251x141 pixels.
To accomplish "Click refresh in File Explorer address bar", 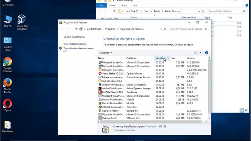I will pos(203,11).
